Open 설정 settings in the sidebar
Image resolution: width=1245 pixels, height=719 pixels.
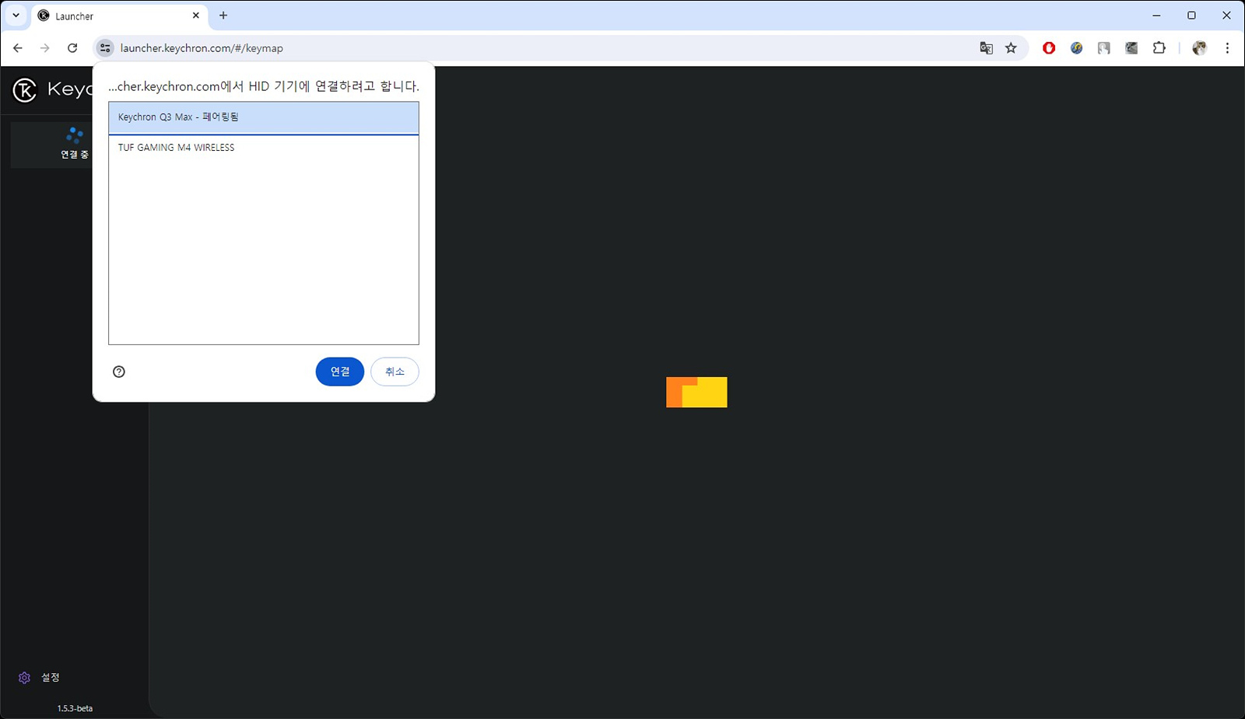[x=39, y=678]
